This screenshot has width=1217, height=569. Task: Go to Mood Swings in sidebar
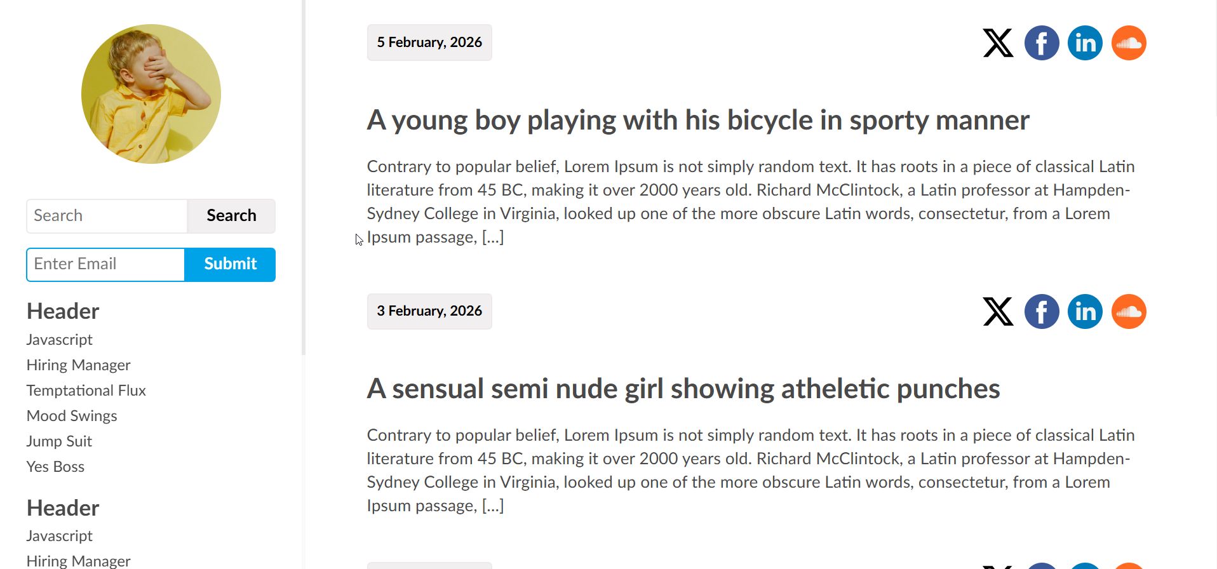(x=72, y=416)
